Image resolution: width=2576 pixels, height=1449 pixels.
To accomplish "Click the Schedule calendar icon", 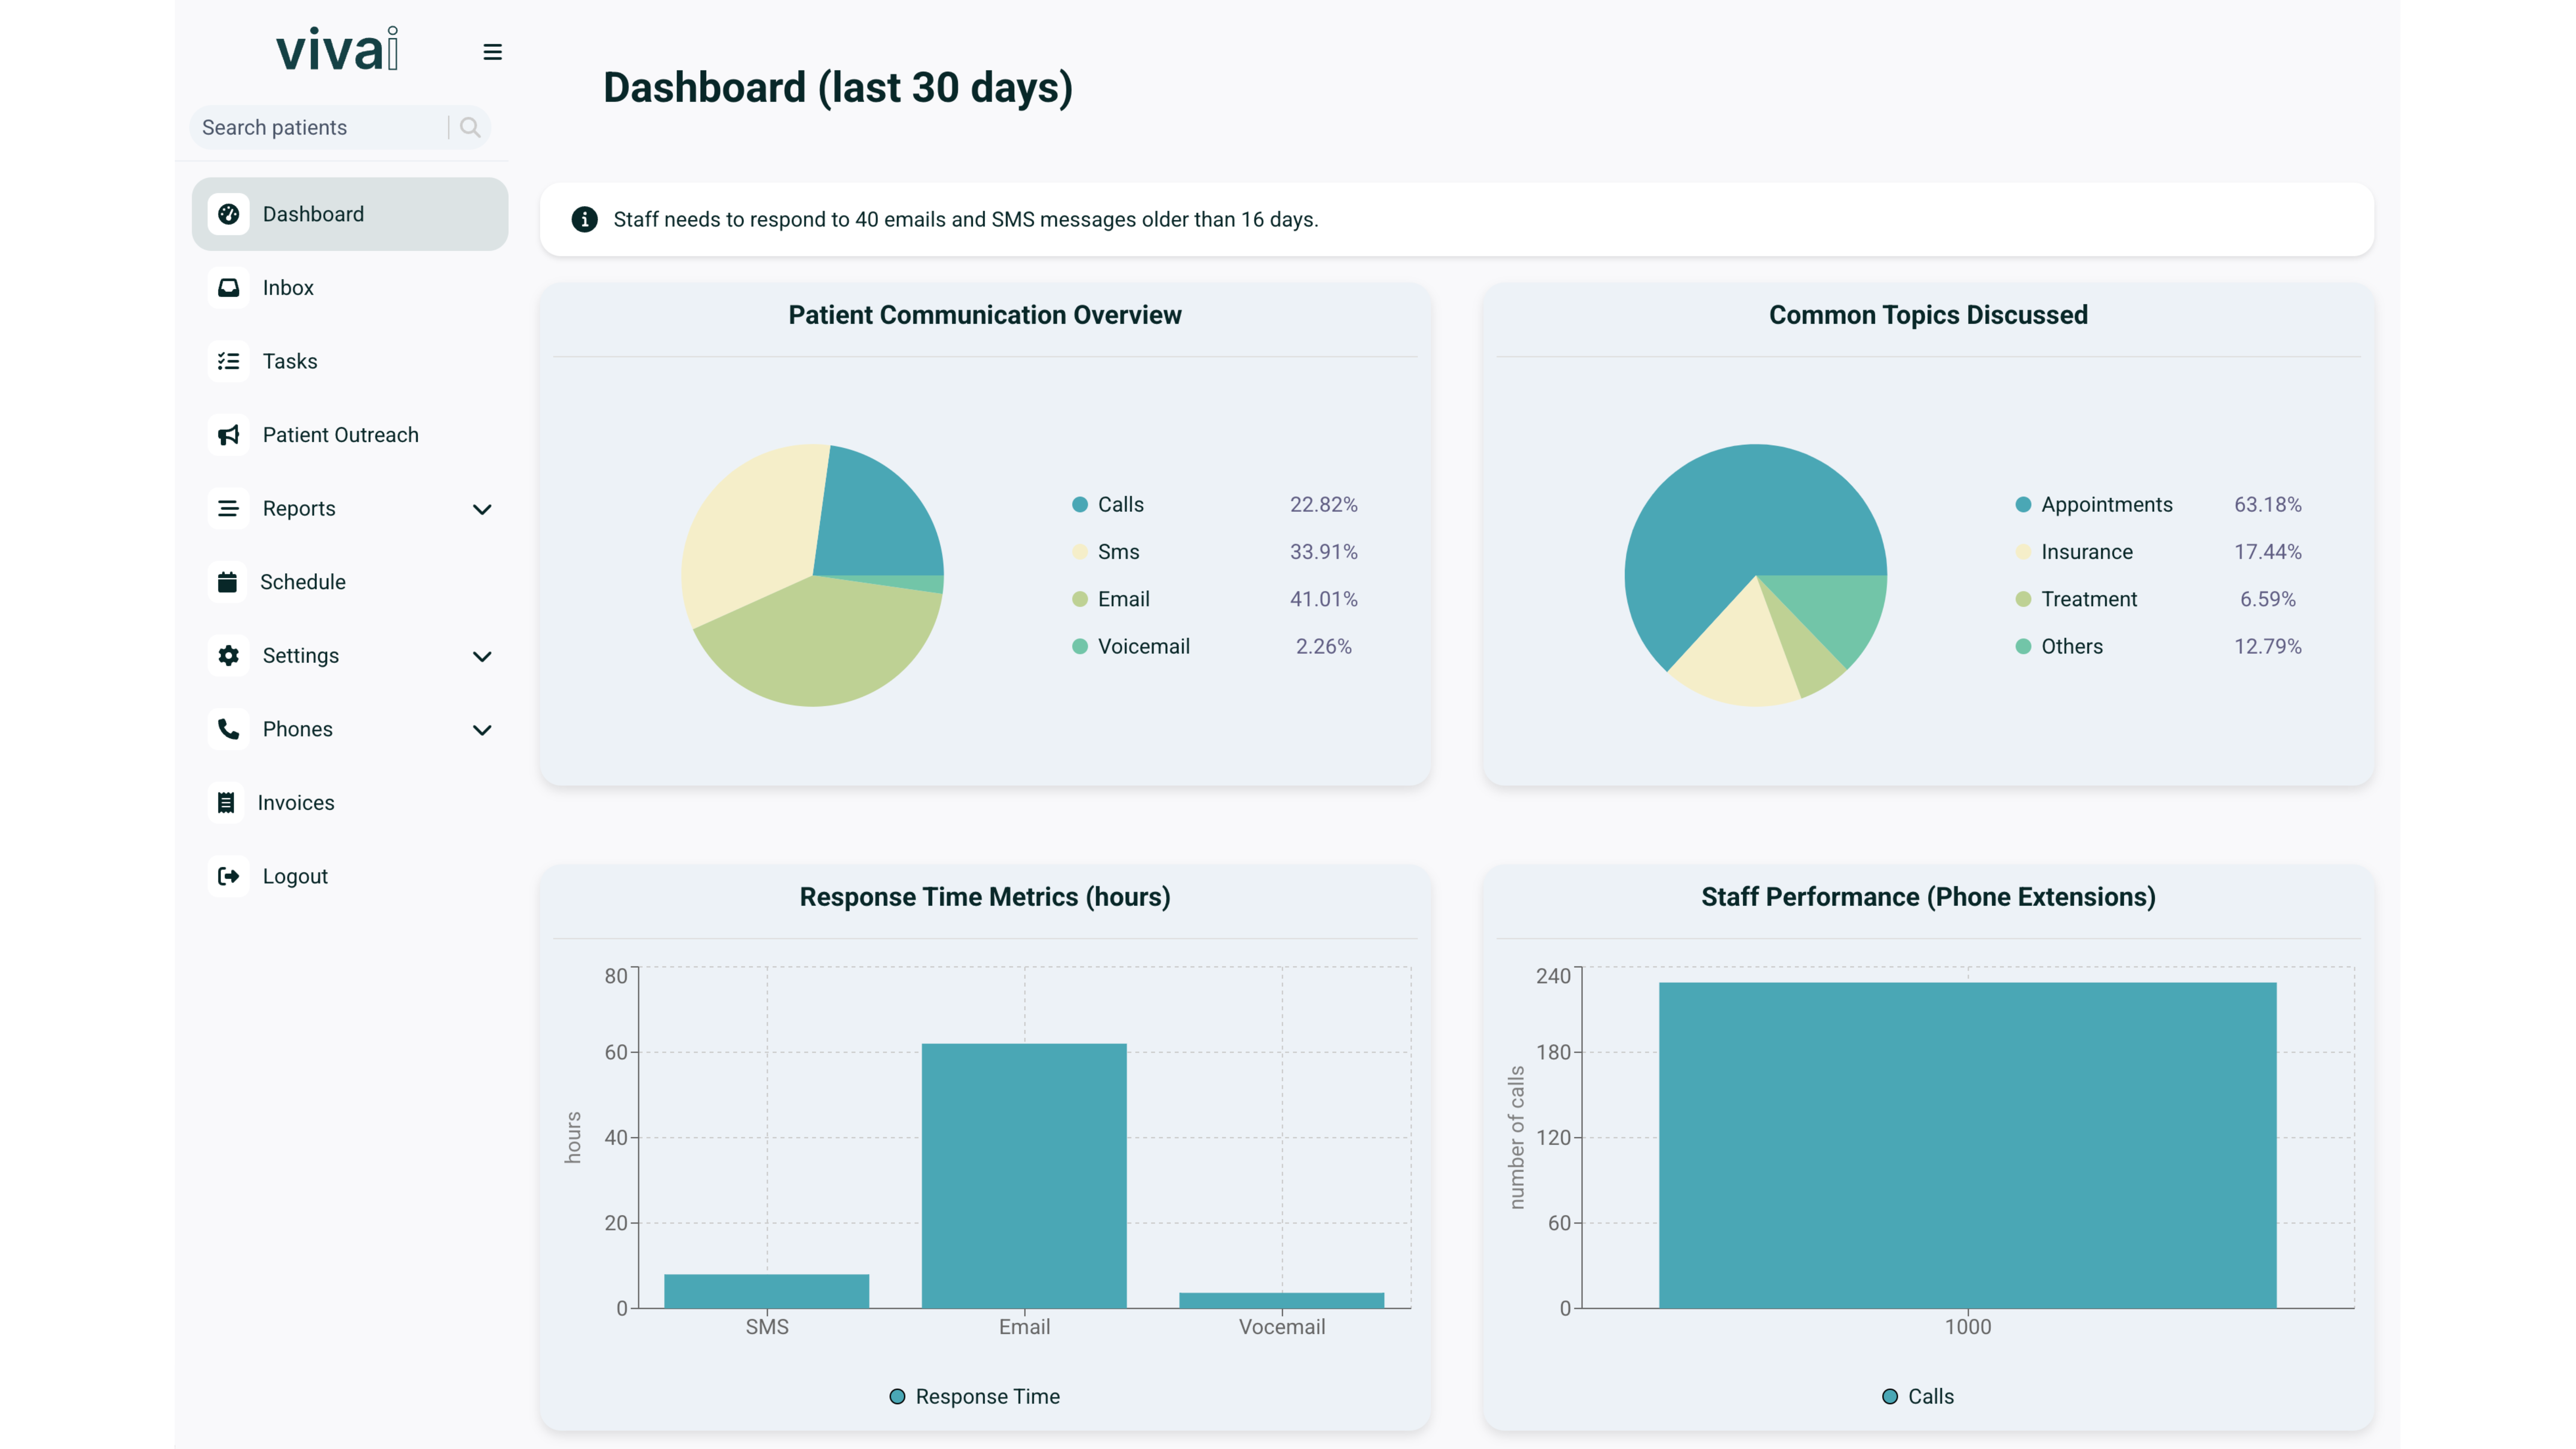I will coord(227,582).
